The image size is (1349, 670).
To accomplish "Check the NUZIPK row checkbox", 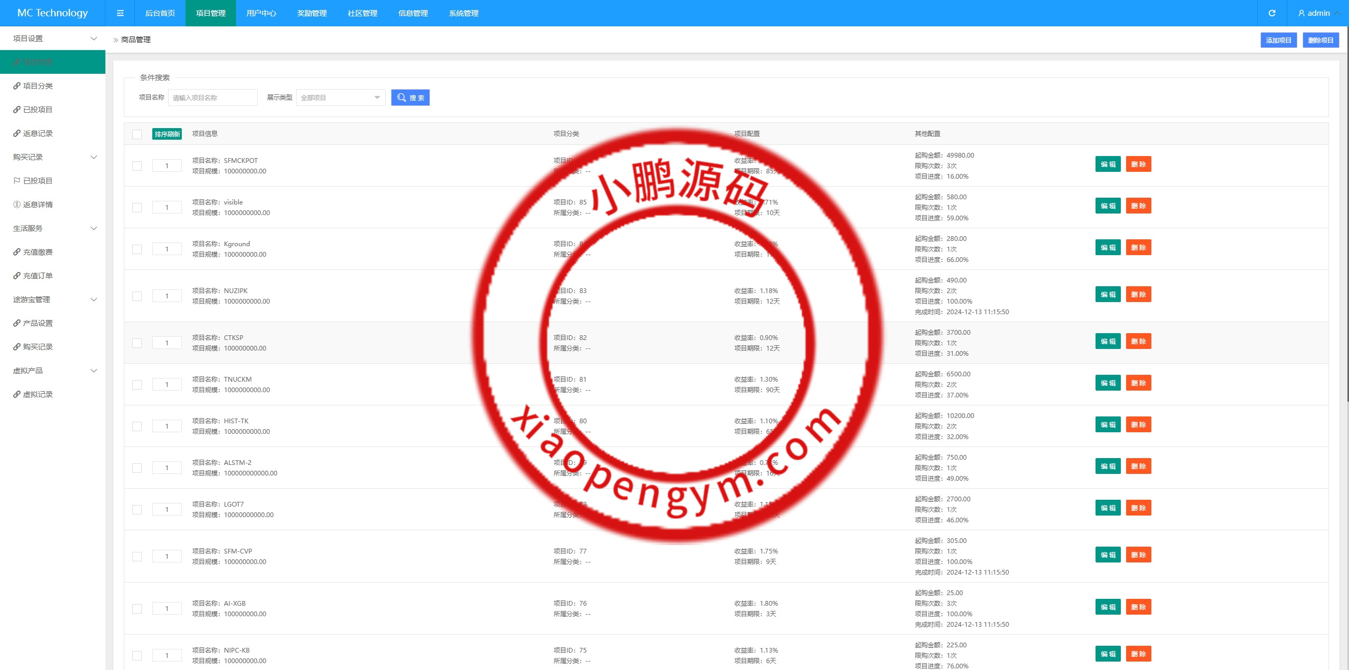I will (x=137, y=296).
